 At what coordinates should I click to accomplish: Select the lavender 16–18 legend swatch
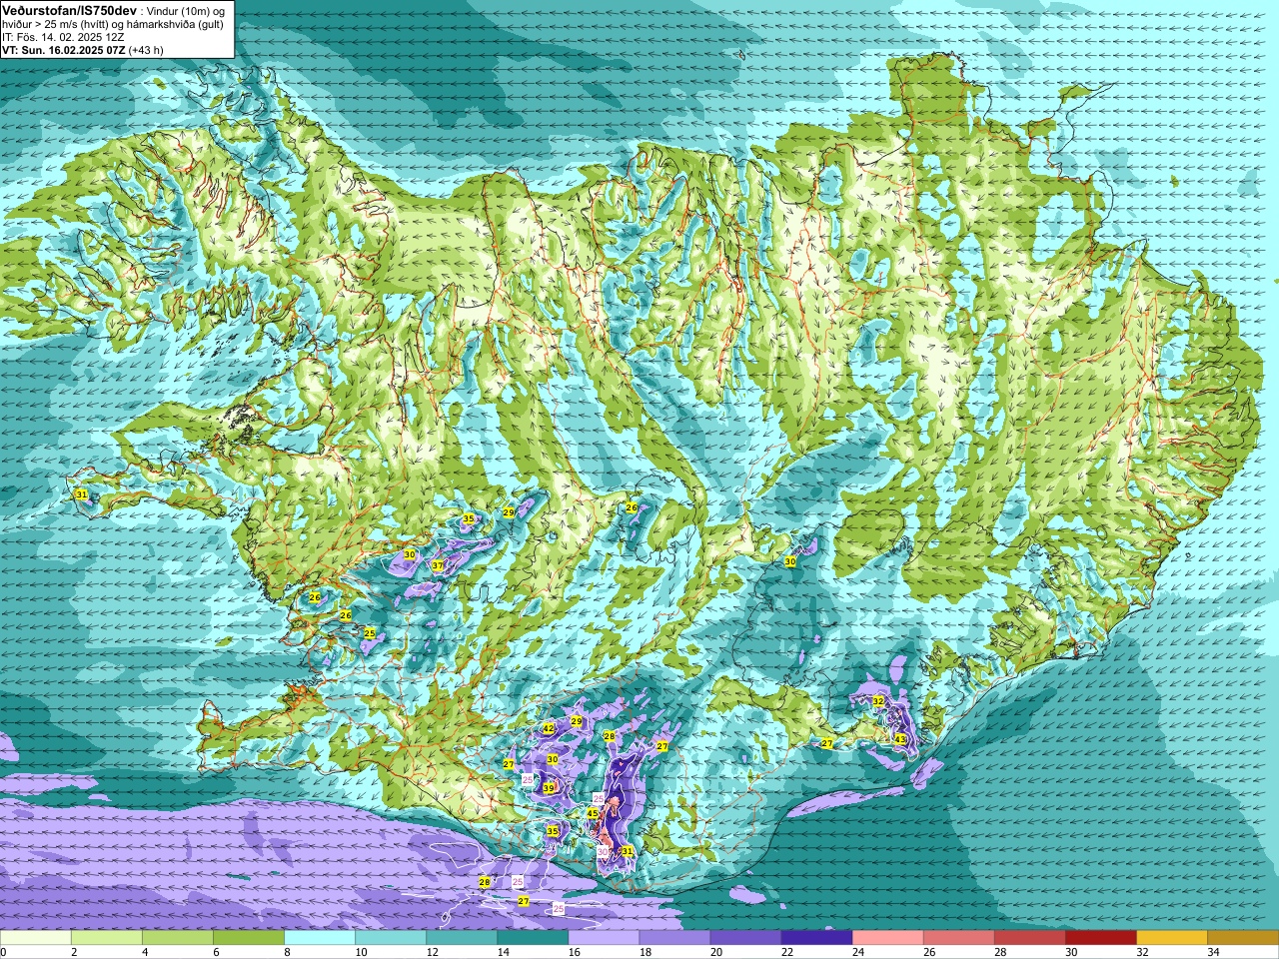(x=604, y=938)
